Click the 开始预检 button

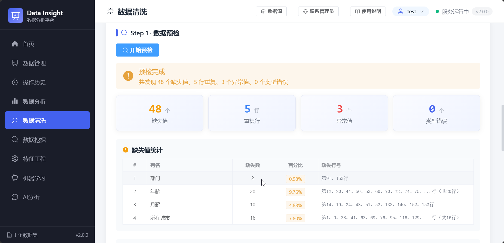(x=138, y=50)
